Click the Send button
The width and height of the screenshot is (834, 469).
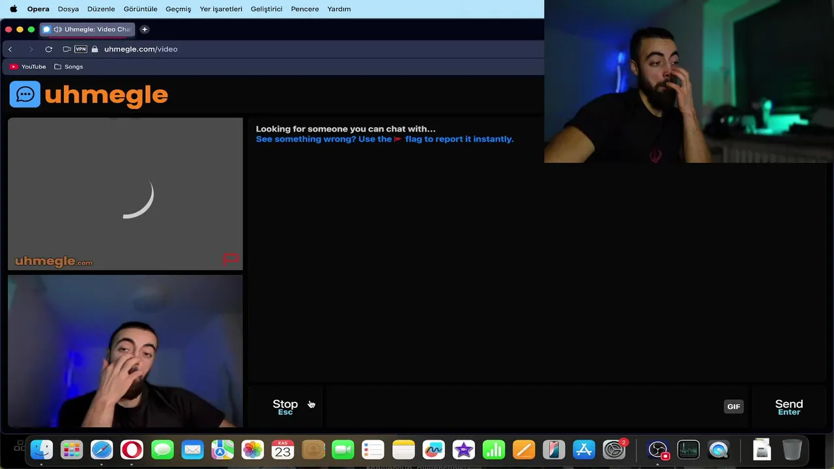click(x=789, y=406)
